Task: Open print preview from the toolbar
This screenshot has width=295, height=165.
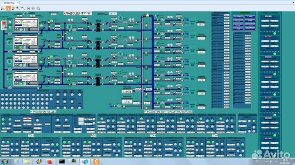Action: click(33, 8)
